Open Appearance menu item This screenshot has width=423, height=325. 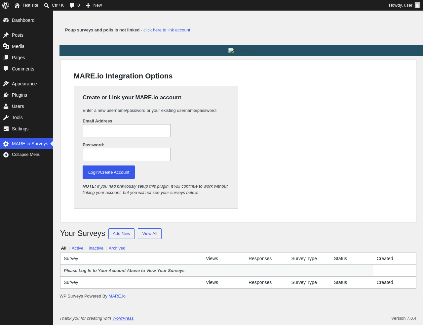(26, 84)
